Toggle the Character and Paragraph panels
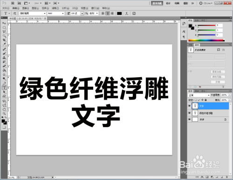The image size is (233, 180). tap(134, 14)
